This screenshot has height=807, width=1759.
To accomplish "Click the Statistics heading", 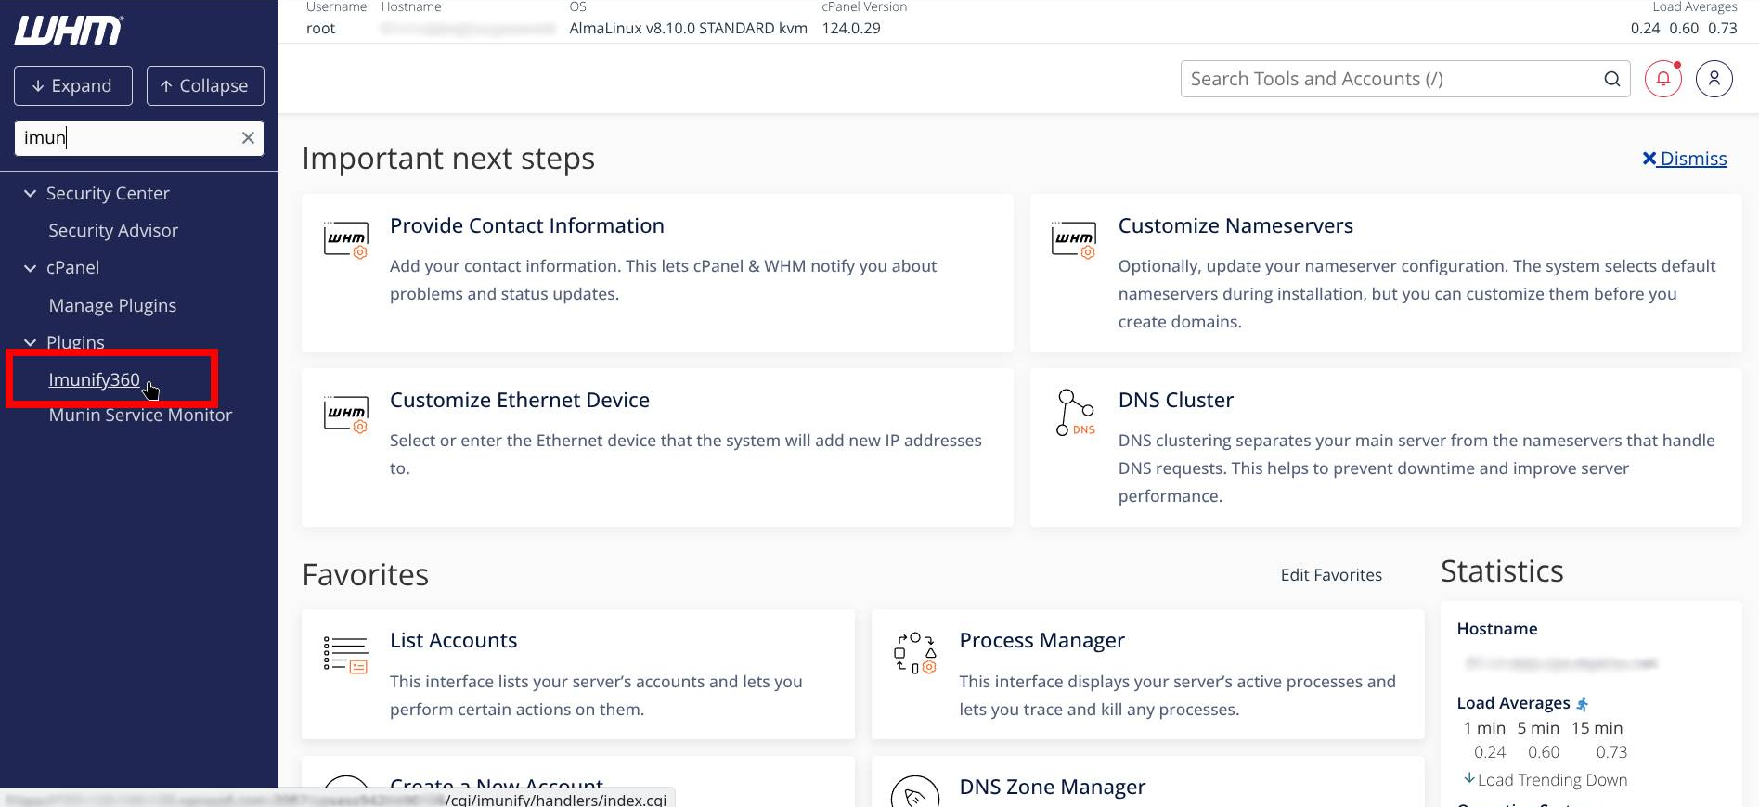I will [x=1502, y=571].
